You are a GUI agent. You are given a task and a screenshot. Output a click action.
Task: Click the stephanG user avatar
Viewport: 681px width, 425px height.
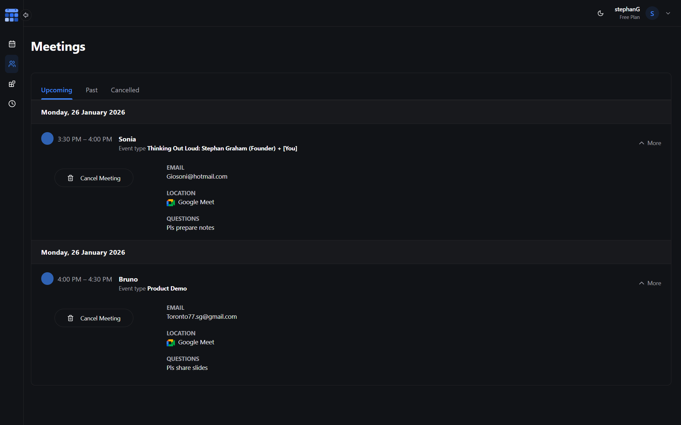[x=652, y=13]
